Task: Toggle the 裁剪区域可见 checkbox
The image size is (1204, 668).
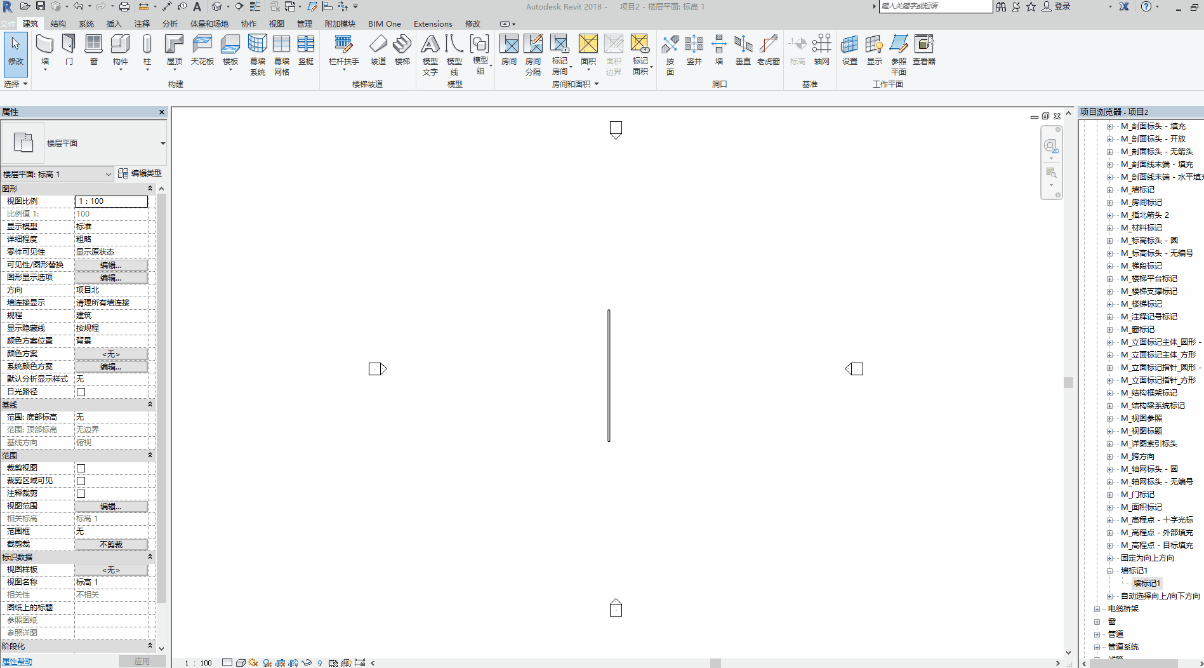Action: pos(81,481)
